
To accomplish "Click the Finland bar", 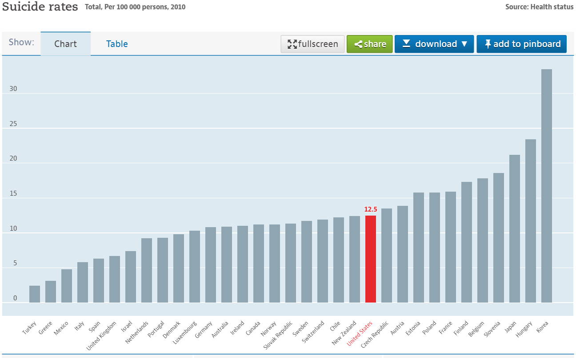I will click(467, 242).
